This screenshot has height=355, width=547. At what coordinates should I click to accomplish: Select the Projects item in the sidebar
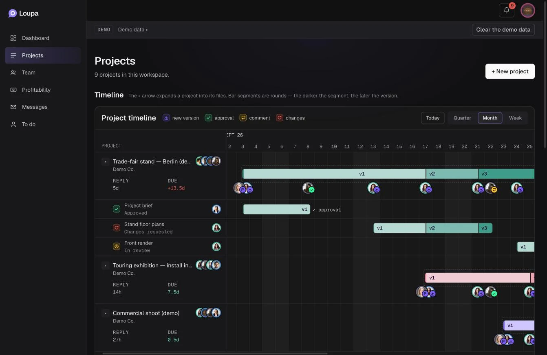click(x=43, y=55)
